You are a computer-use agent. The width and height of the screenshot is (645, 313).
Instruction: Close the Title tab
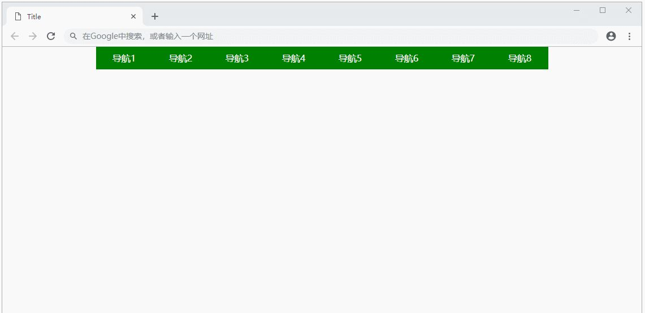[133, 16]
